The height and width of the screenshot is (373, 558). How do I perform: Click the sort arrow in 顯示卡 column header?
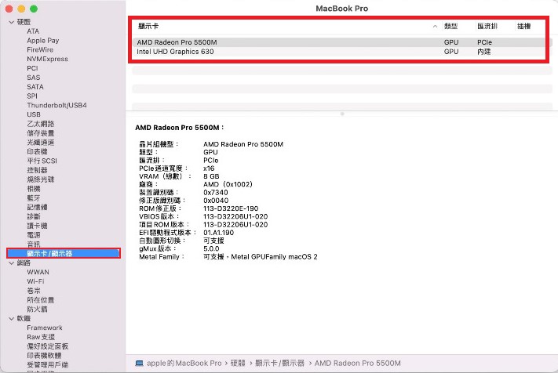[x=435, y=27]
